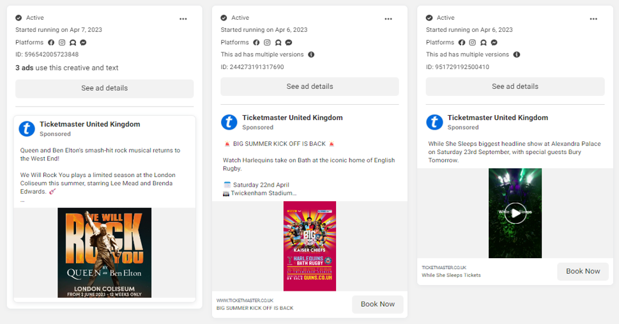
Task: Open three-dot menu on We Will Rock You ad
Action: pos(183,19)
